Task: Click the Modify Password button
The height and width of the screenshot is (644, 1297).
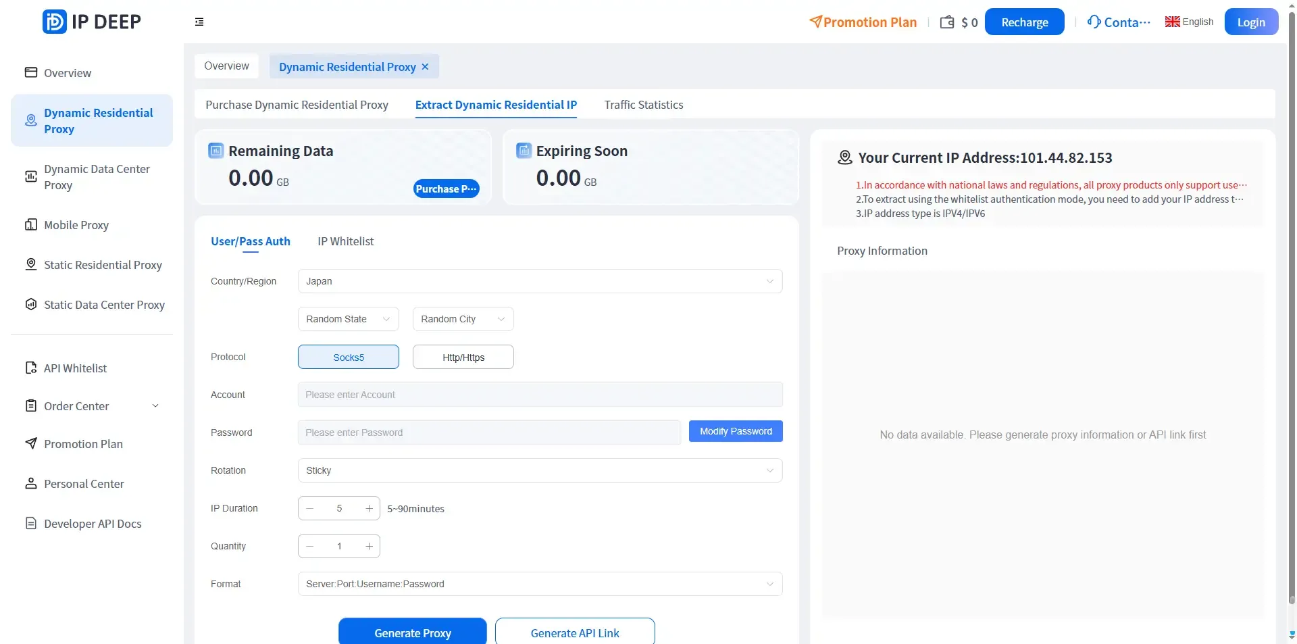Action: 736,431
